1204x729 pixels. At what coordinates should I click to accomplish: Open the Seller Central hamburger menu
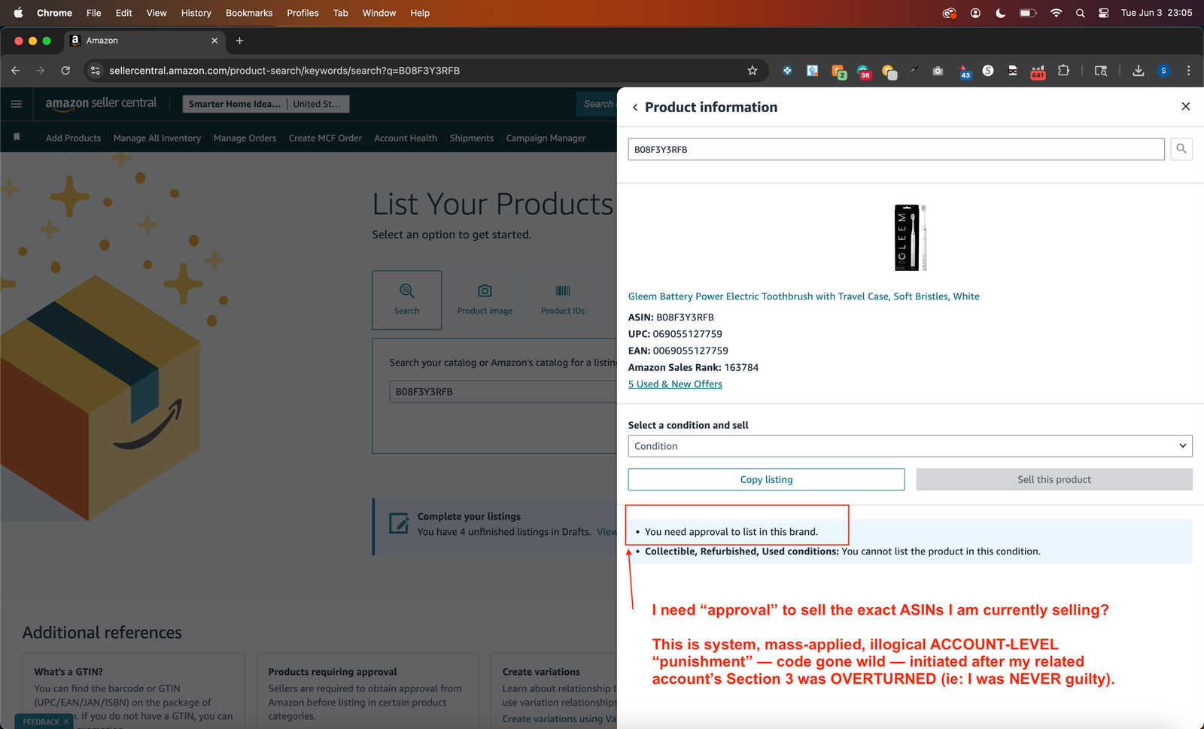pos(17,104)
